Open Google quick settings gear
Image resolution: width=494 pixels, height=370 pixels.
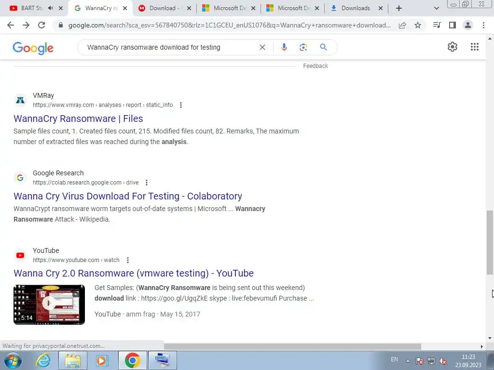tap(453, 47)
